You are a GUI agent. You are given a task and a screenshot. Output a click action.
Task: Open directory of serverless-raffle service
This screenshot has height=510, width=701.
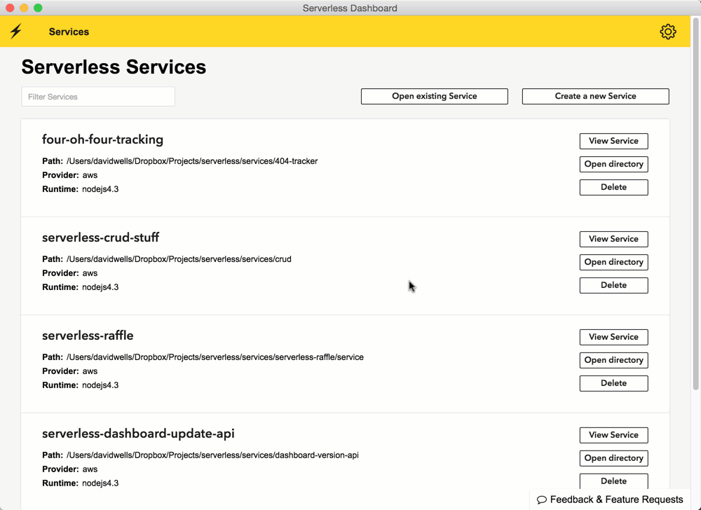[x=613, y=360]
